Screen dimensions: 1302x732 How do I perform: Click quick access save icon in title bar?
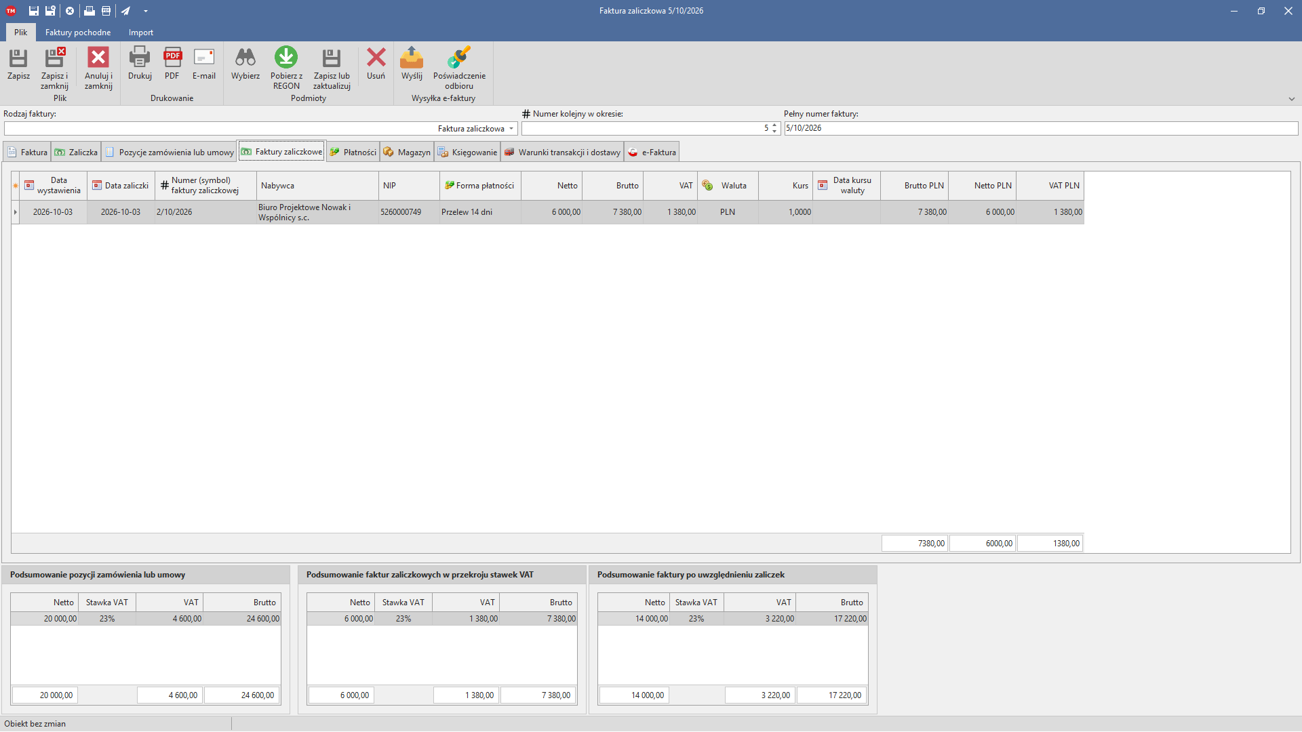33,11
